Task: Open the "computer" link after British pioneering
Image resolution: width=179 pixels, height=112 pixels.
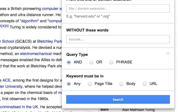Action: click(52, 9)
